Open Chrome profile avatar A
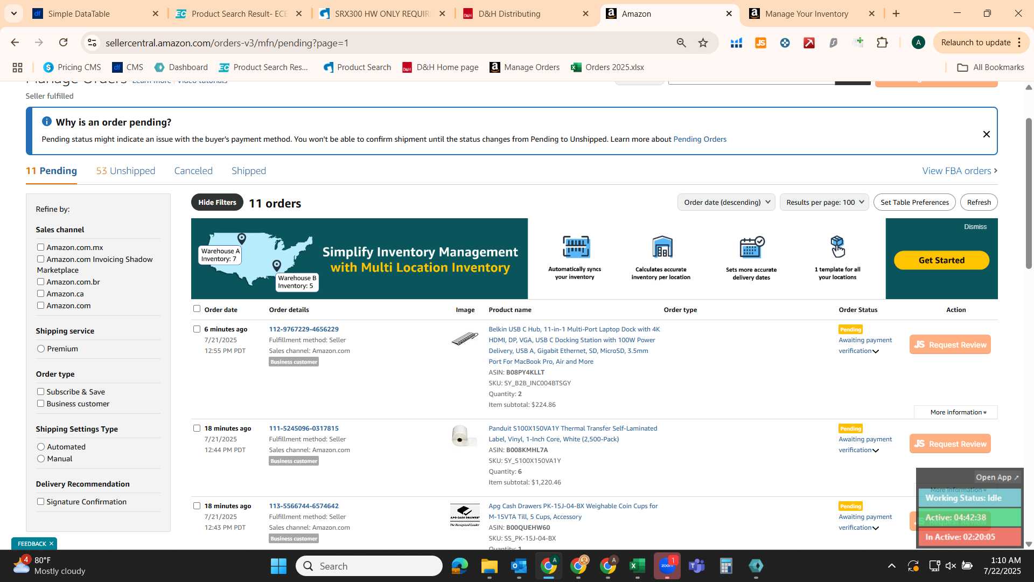Viewport: 1034px width, 582px height. 918,43
